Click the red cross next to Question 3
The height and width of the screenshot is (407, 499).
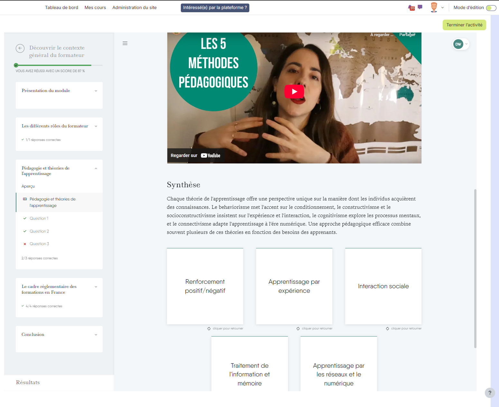pos(25,244)
